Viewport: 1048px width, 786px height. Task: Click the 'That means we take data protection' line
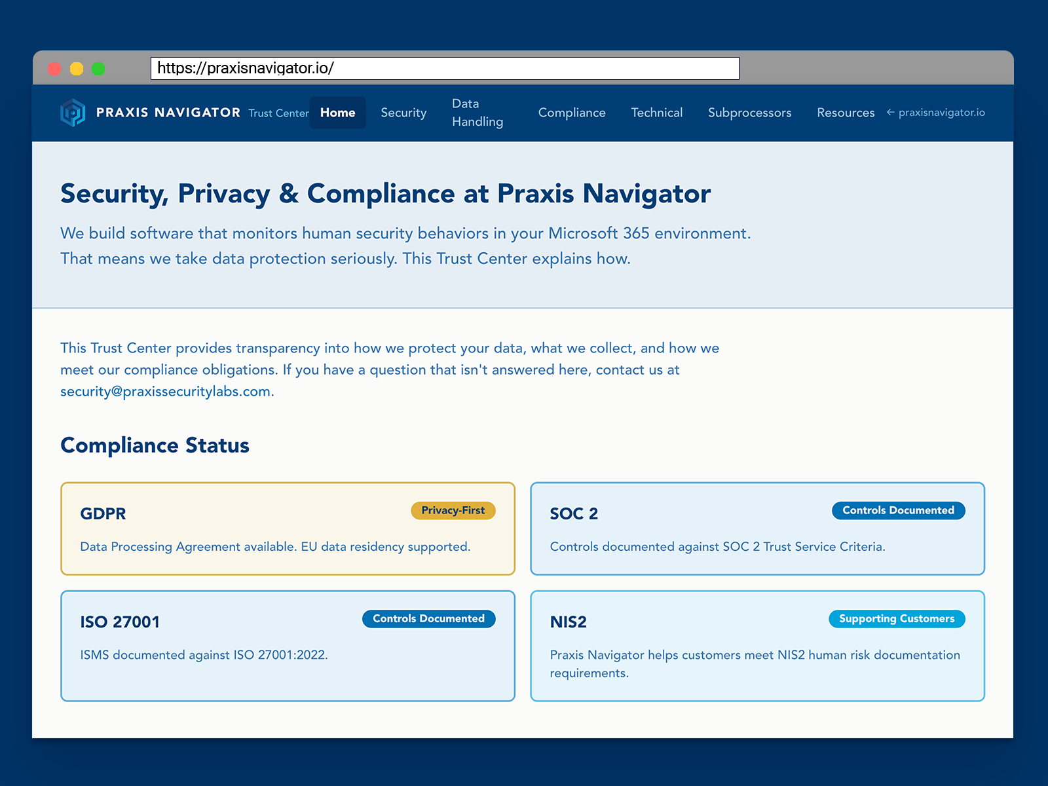click(x=345, y=259)
